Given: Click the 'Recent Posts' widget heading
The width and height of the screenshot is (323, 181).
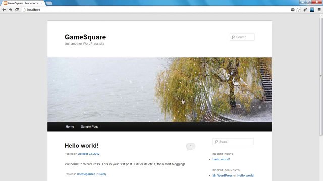Looking at the screenshot, I should (223, 154).
